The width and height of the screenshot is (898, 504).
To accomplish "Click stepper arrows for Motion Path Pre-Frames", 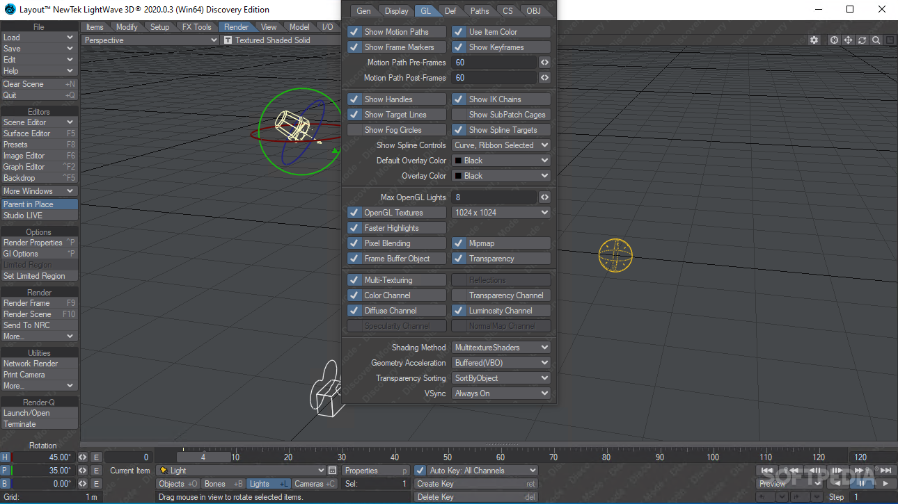I will pyautogui.click(x=544, y=63).
